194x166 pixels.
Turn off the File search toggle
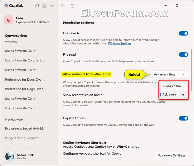183,33
